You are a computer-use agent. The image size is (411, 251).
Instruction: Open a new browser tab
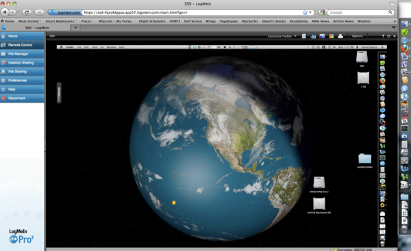(x=75, y=27)
